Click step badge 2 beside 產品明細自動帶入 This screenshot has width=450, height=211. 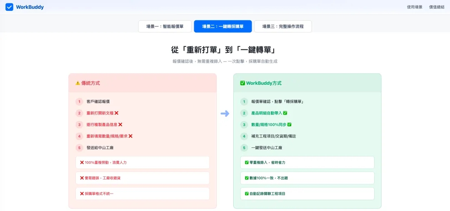pos(244,113)
